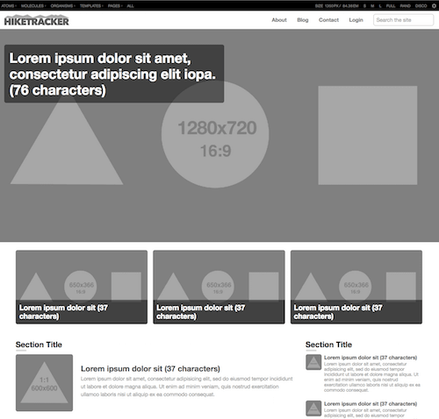Click the HikeTracker logo

pyautogui.click(x=36, y=20)
